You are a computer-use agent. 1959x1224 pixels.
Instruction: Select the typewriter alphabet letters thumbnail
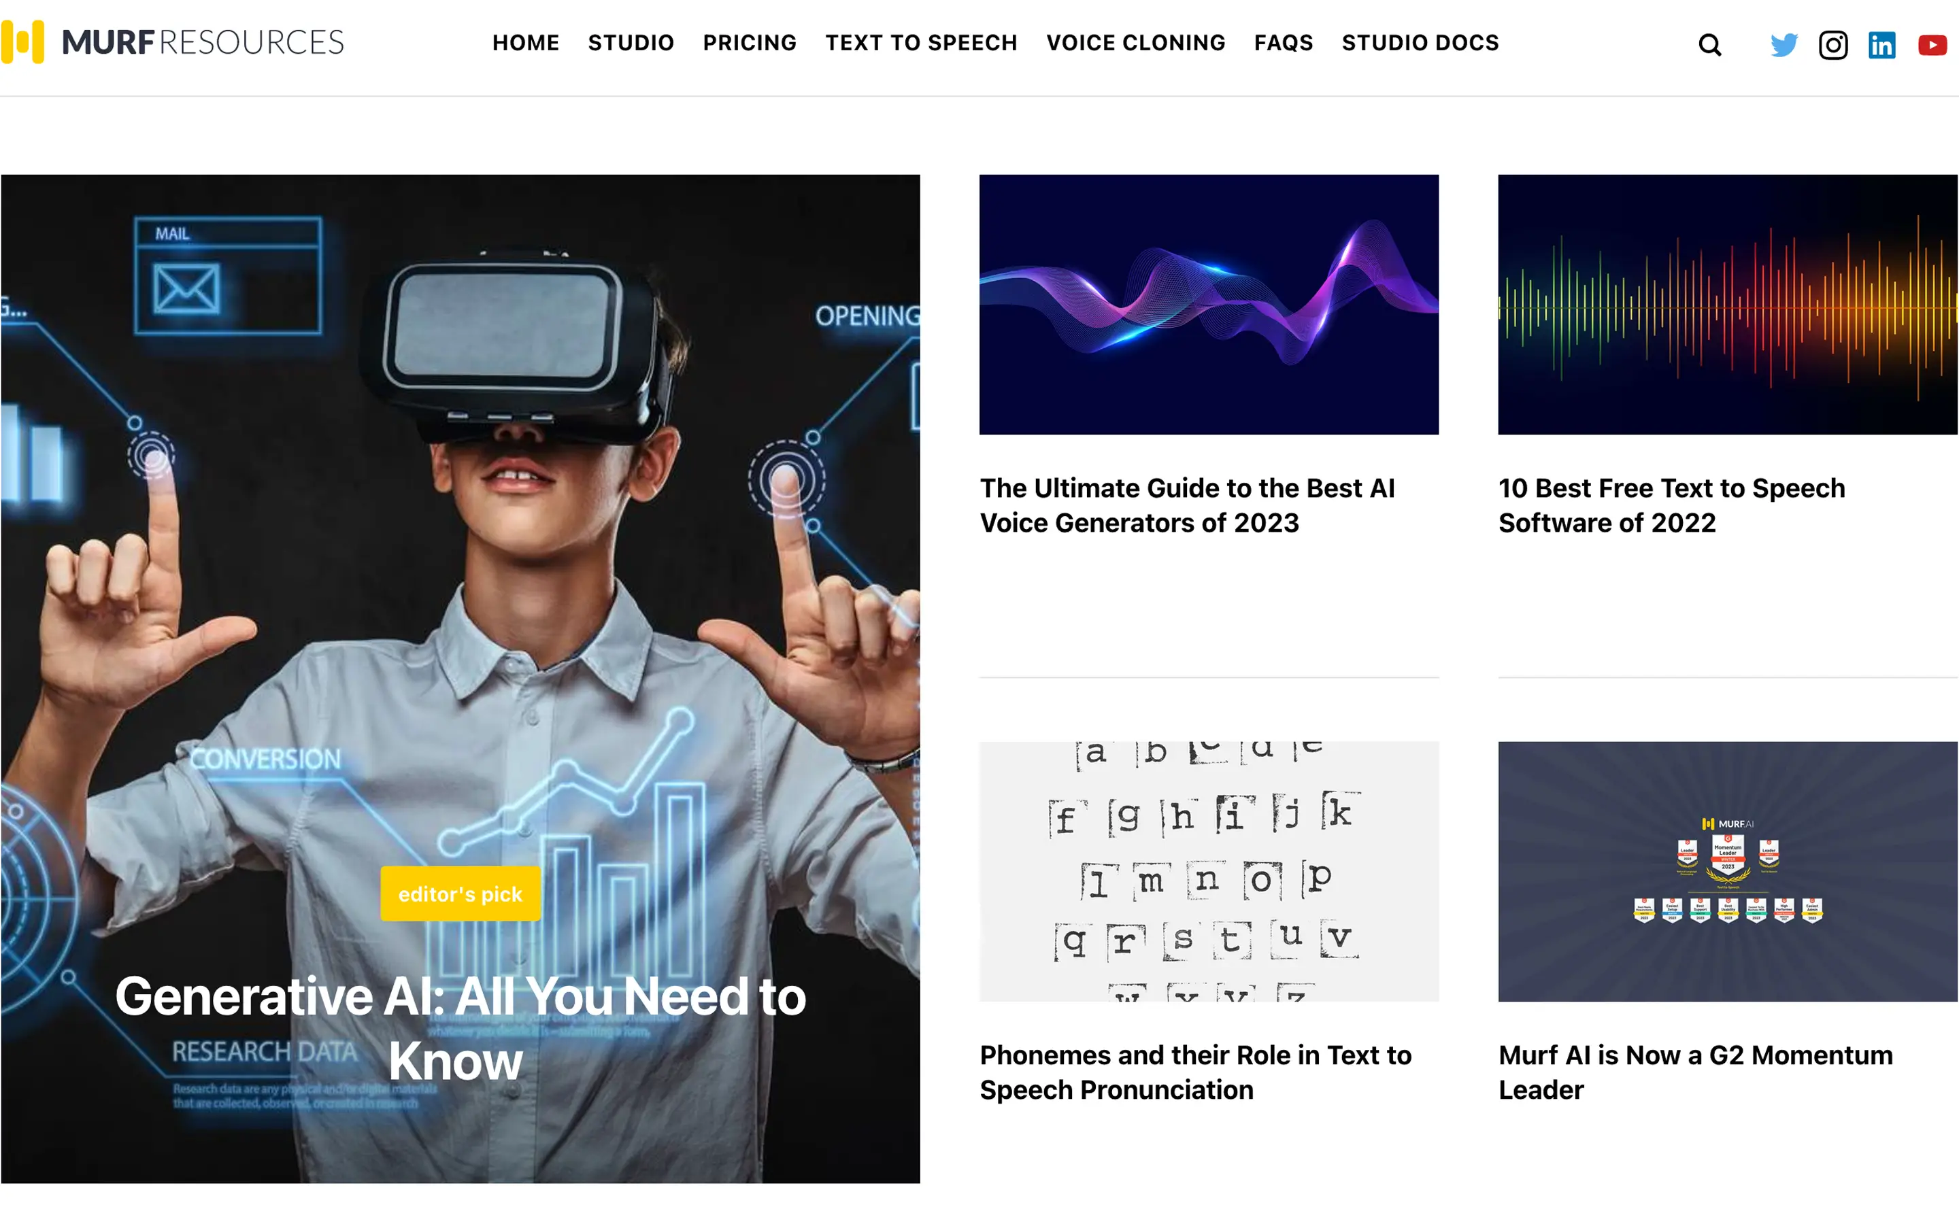(1209, 872)
